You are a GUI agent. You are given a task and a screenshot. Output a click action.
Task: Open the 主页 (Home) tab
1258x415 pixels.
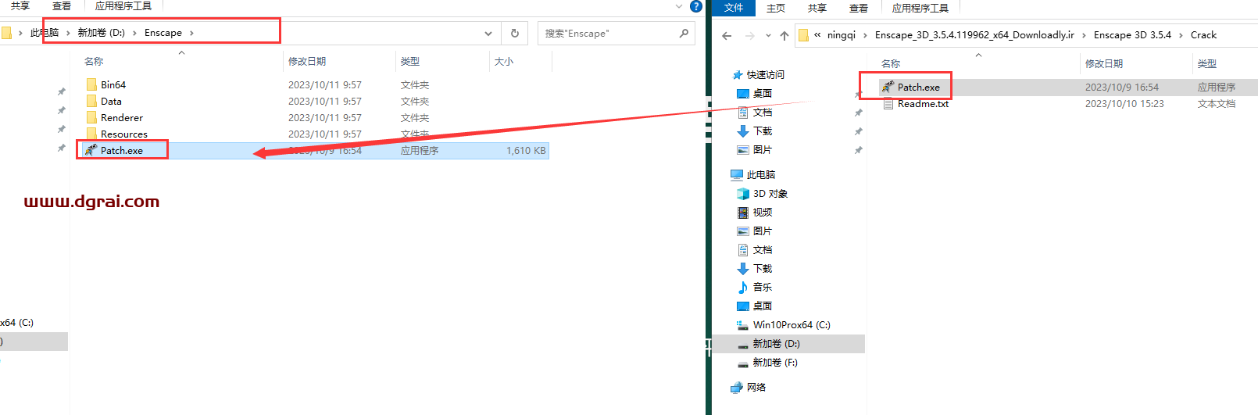coord(776,8)
